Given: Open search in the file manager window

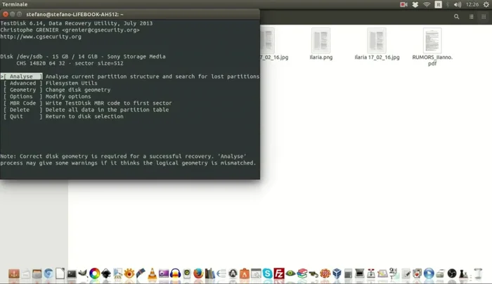Looking at the screenshot, I should tap(457, 17).
